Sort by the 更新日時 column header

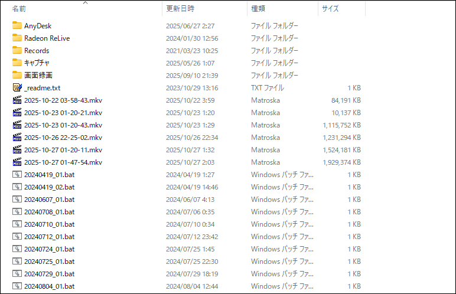pyautogui.click(x=180, y=9)
